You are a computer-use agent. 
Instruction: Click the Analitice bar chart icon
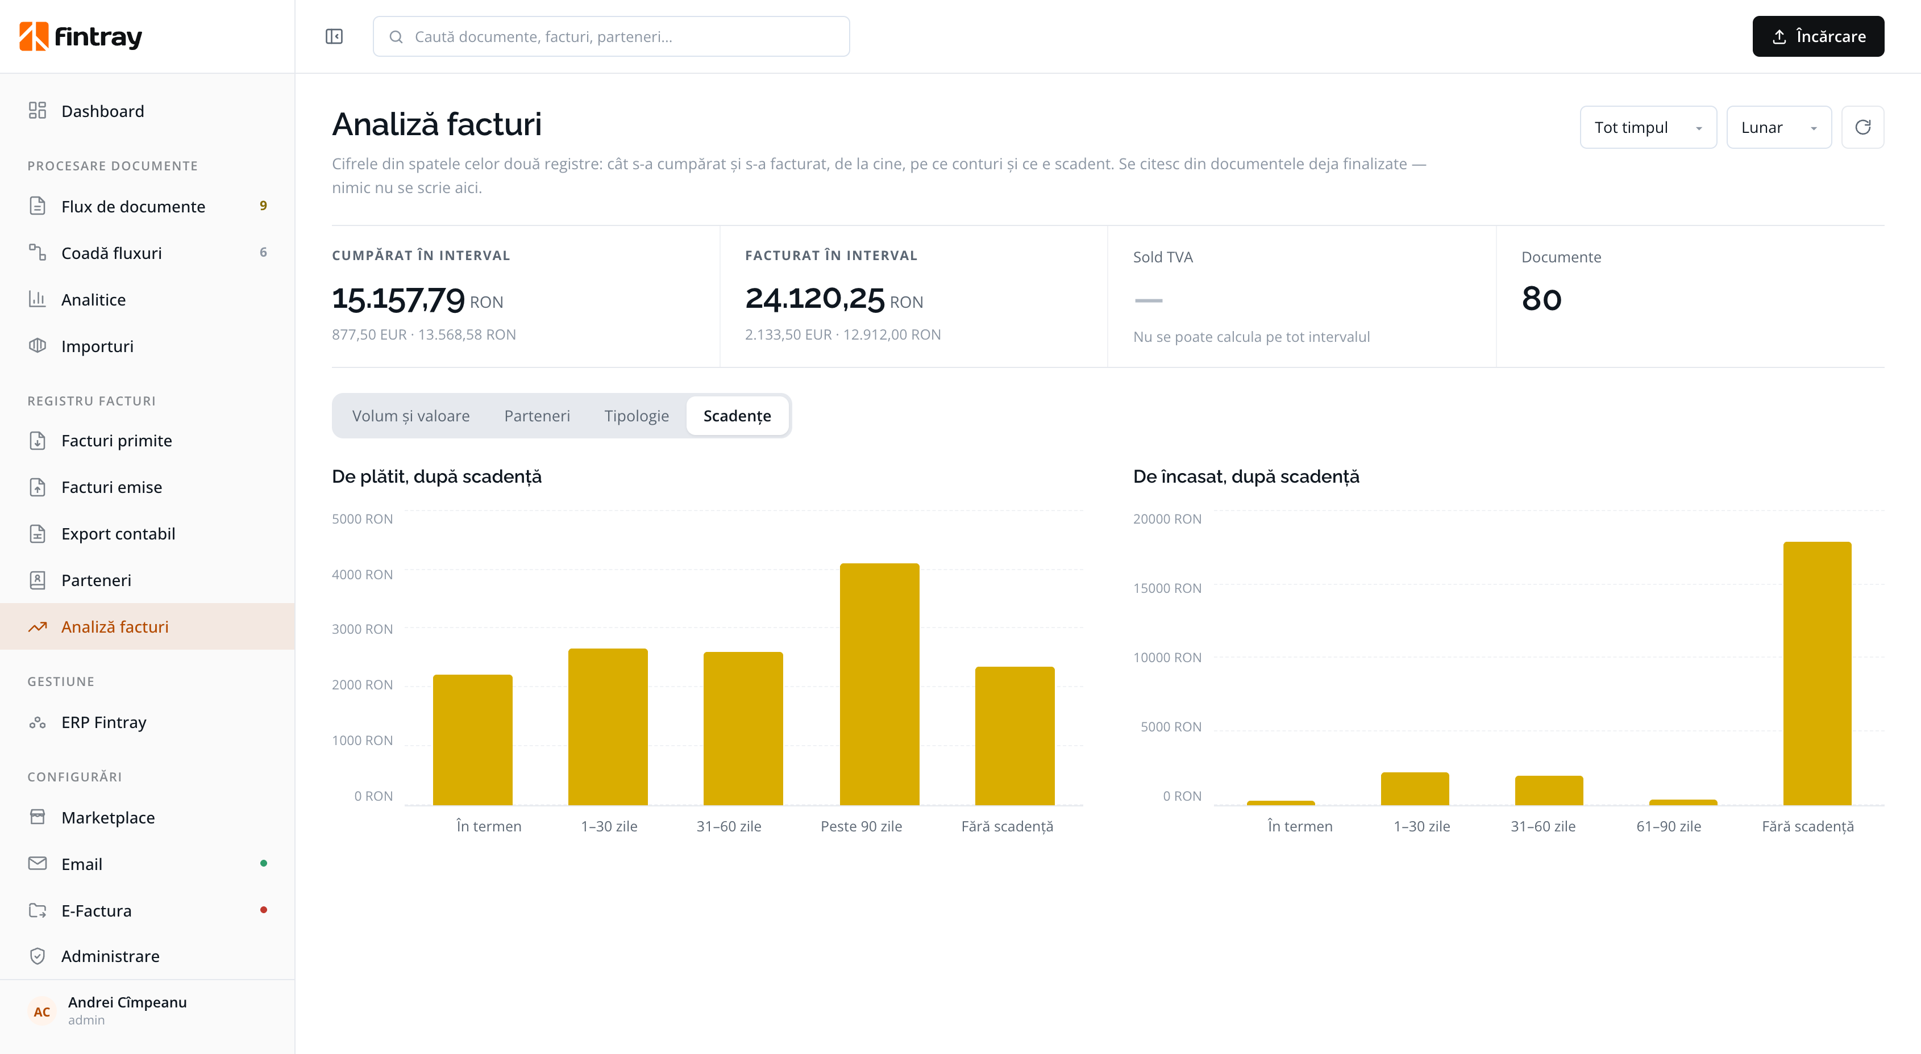[38, 299]
